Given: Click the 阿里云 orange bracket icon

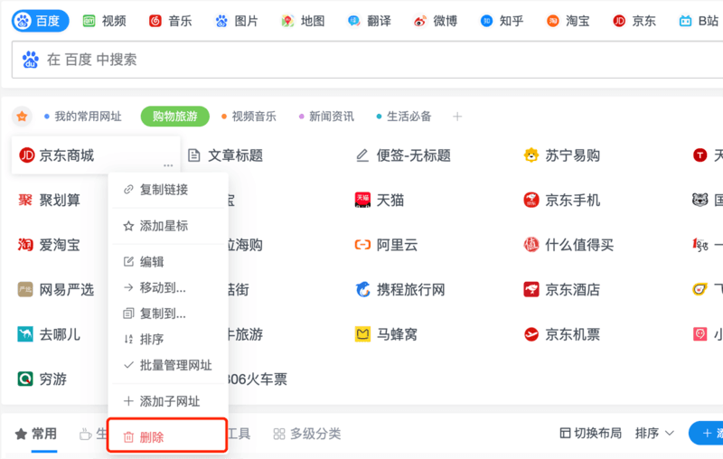Looking at the screenshot, I should (362, 245).
